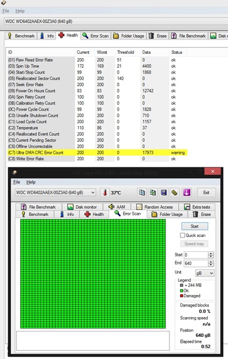This screenshot has width=228, height=359.
Task: Open the AAM tab with speaker icon
Action: [117, 207]
